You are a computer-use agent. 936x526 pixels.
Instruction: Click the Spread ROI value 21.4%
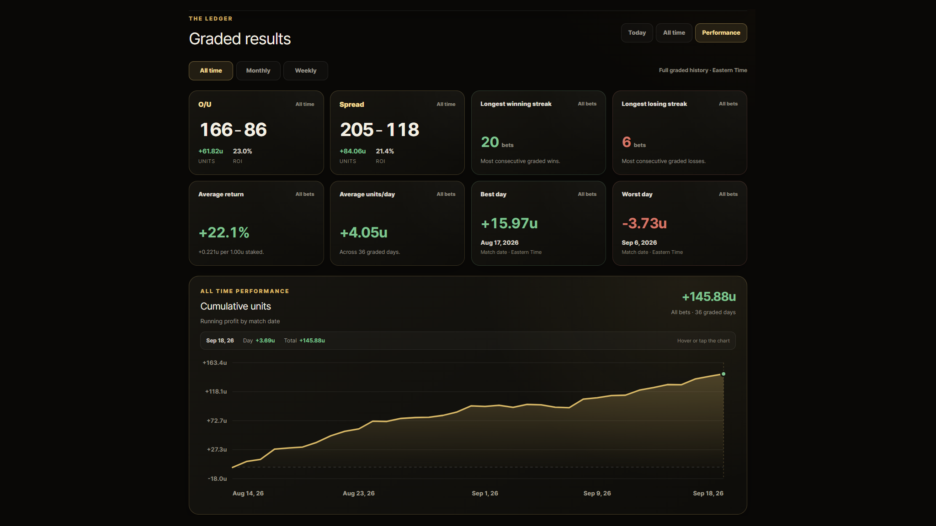click(385, 151)
